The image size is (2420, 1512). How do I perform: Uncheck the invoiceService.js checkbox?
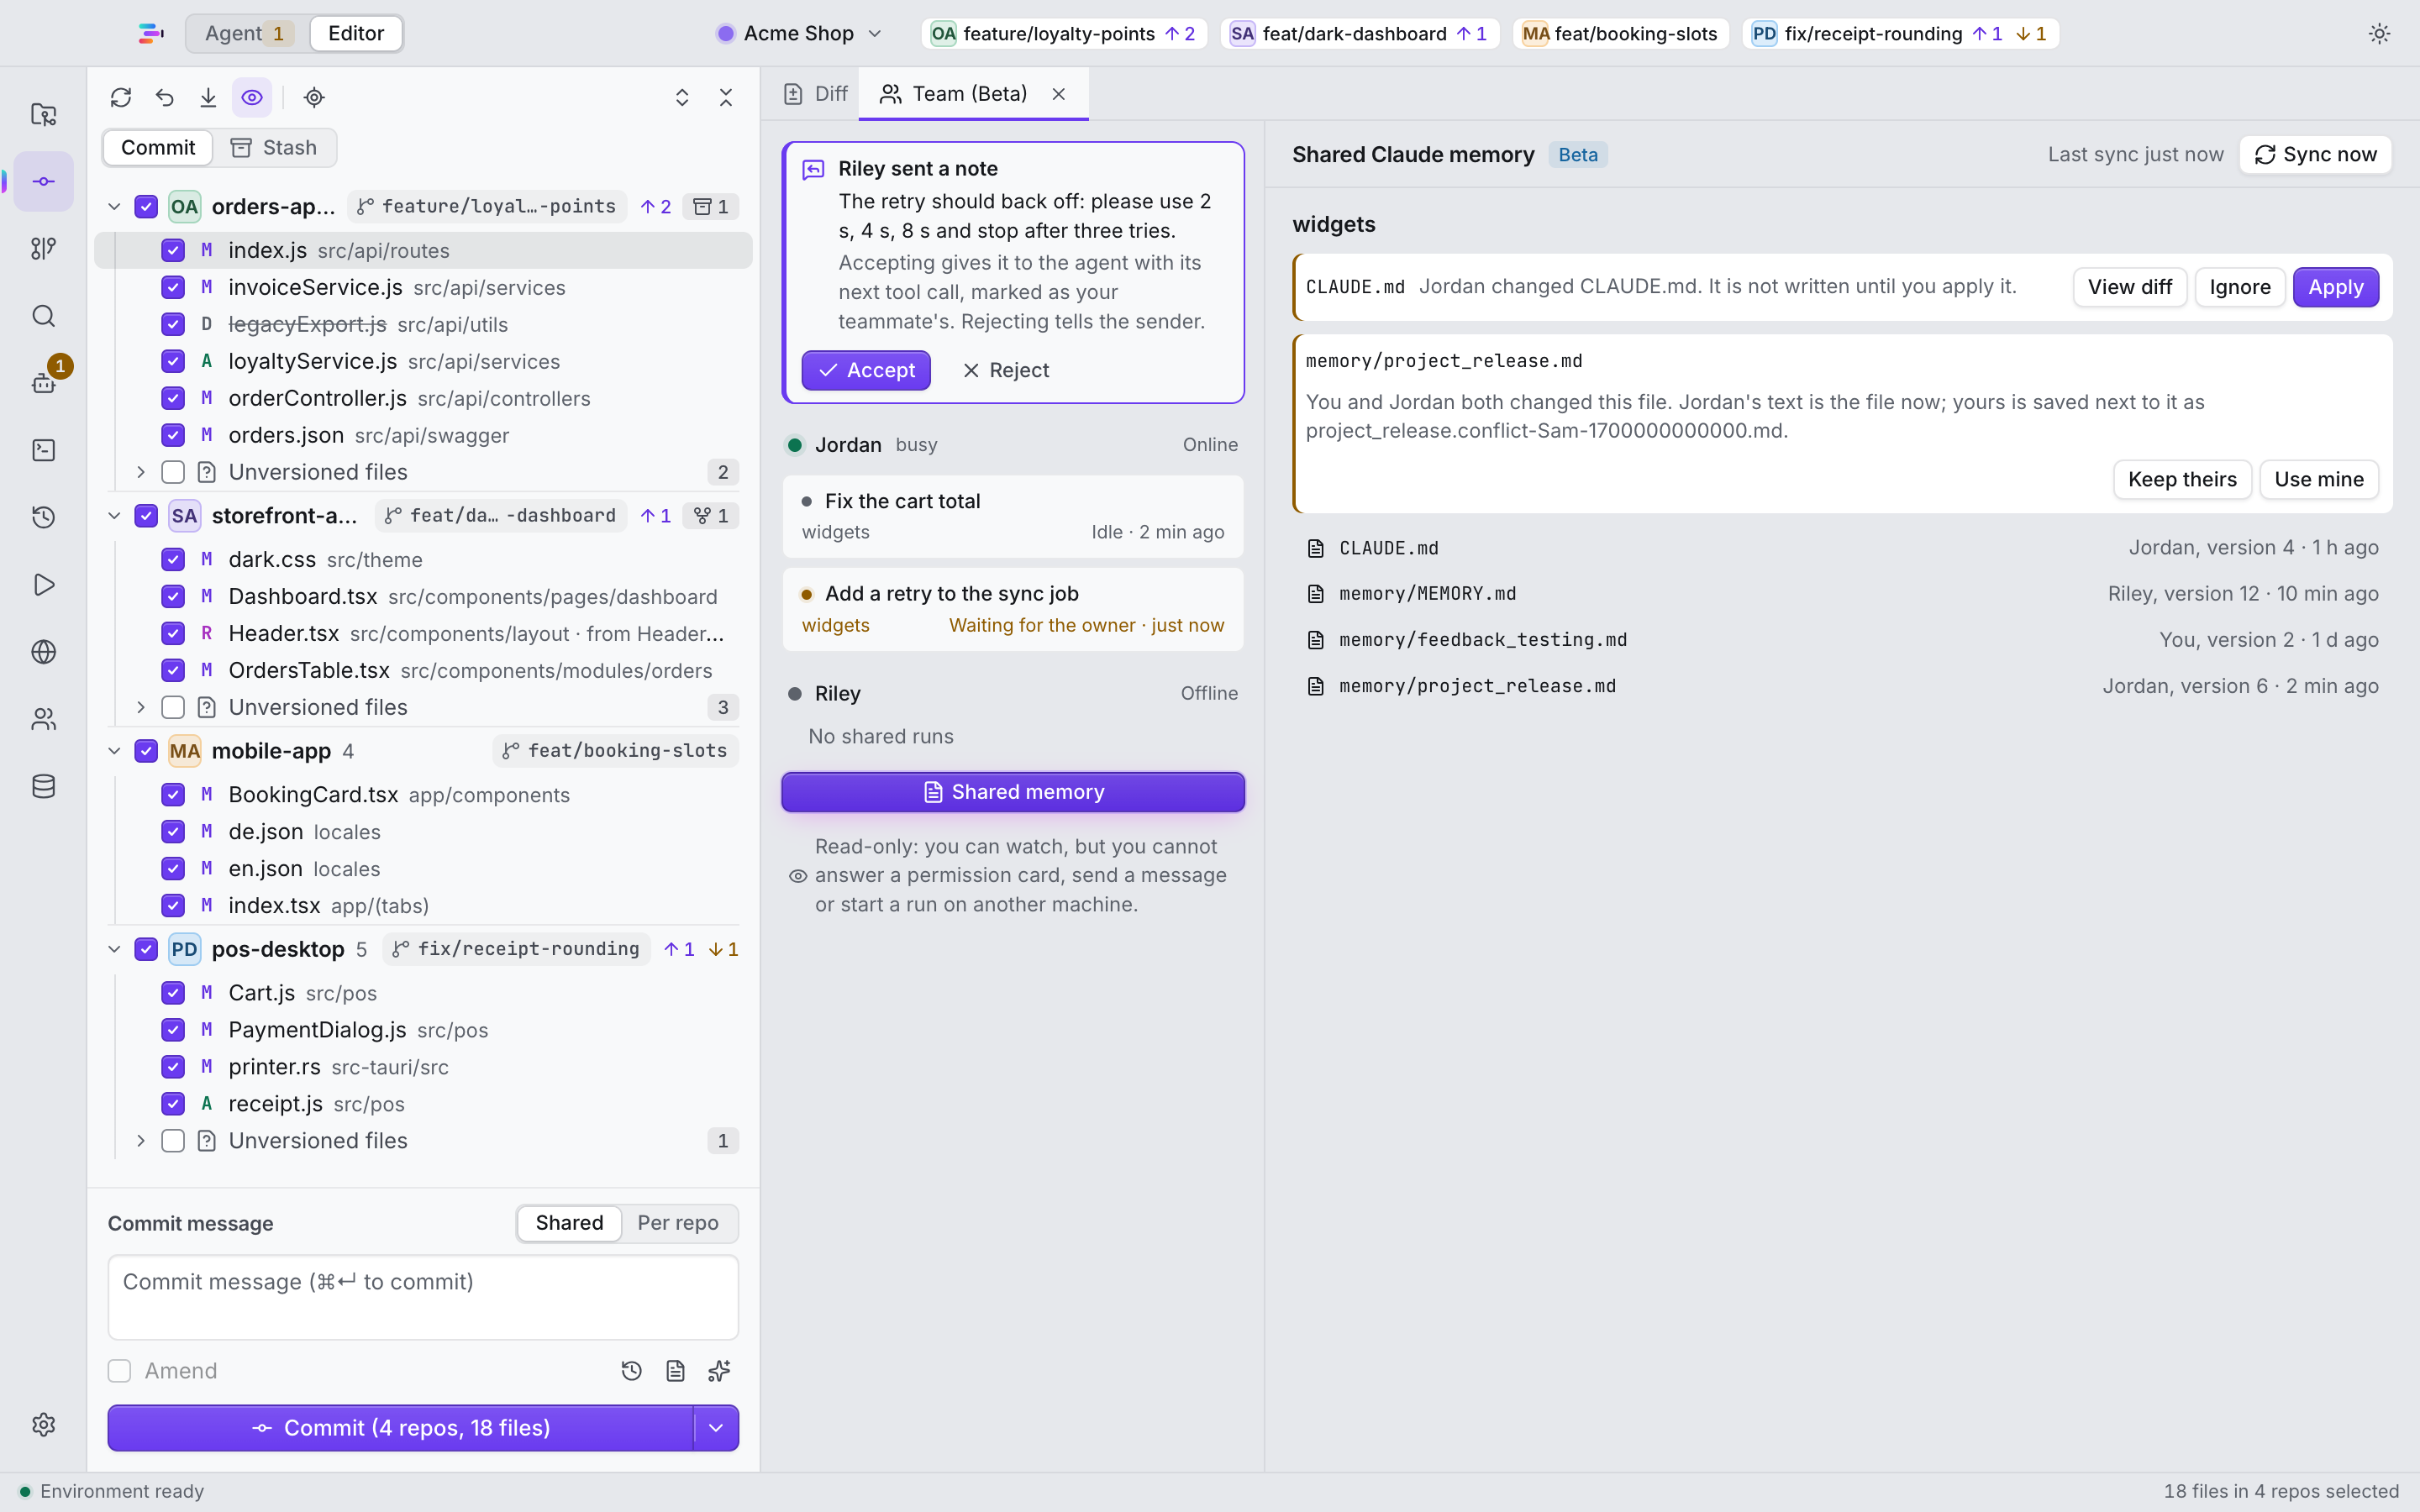[173, 287]
